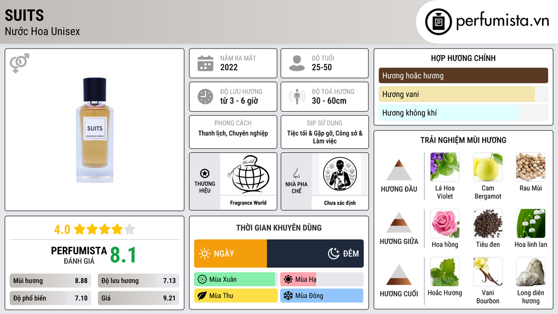Click the Long diên hương ambergris image

[x=531, y=271]
